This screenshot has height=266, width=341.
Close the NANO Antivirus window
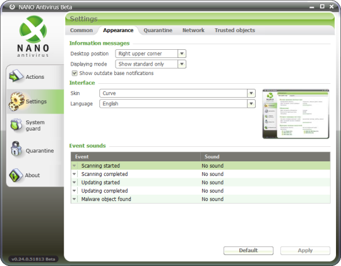point(332,6)
